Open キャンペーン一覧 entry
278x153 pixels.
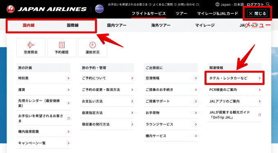pos(43,143)
